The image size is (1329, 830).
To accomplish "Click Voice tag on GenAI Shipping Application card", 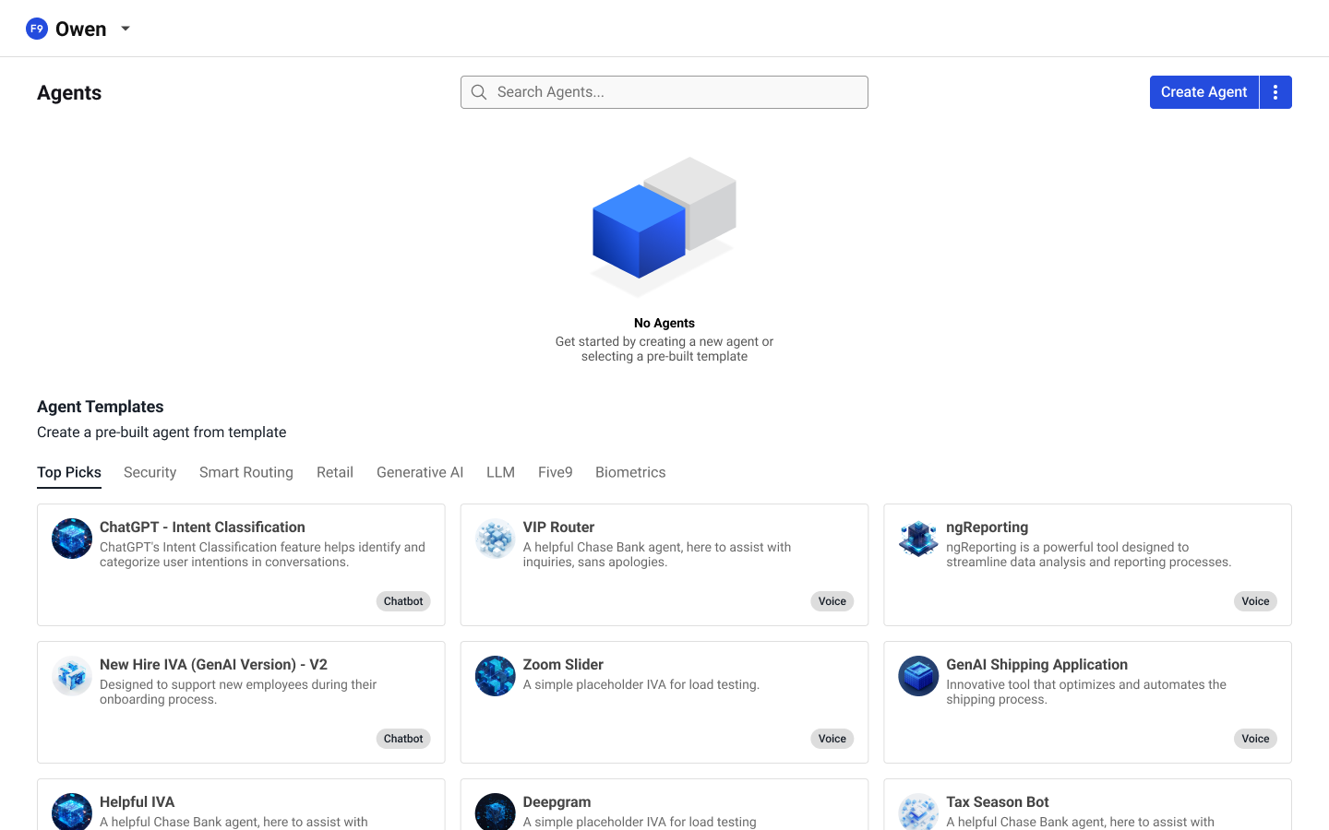I will coord(1255,739).
